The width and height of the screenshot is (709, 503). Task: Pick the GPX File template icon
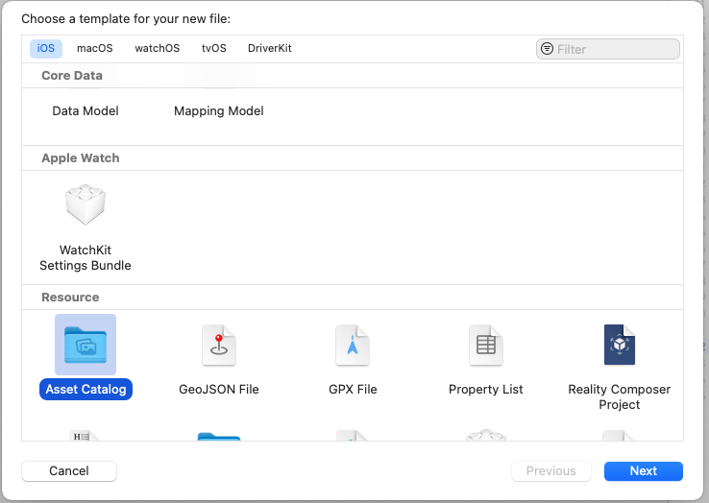[353, 345]
